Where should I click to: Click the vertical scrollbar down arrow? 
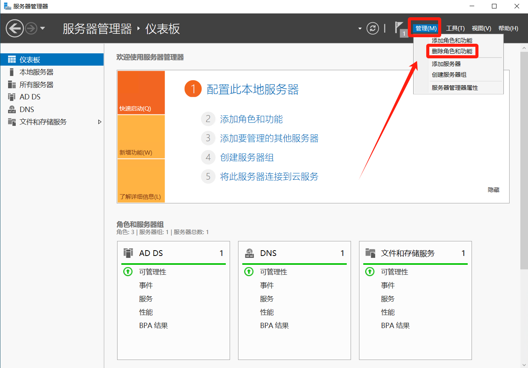(x=524, y=365)
